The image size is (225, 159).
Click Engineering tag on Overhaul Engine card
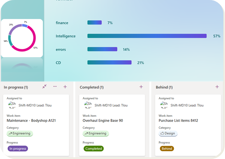coord(96,134)
